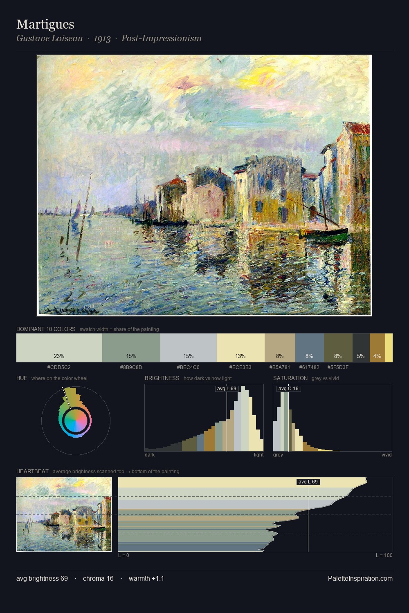Click the #5F5D3F hex code label
The height and width of the screenshot is (613, 409).
tap(338, 367)
